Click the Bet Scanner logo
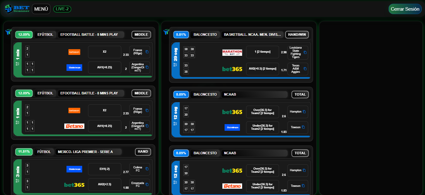Viewport: 425px width, 195px height. click(16, 9)
